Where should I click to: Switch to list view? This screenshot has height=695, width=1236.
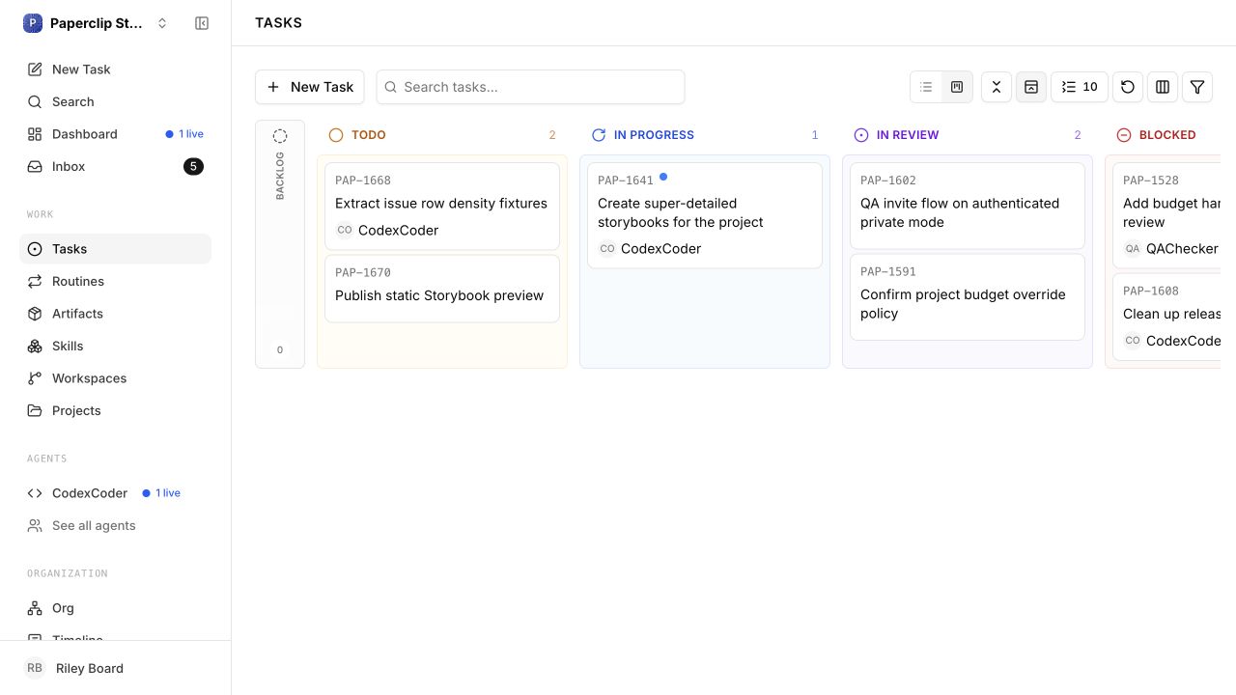926,87
